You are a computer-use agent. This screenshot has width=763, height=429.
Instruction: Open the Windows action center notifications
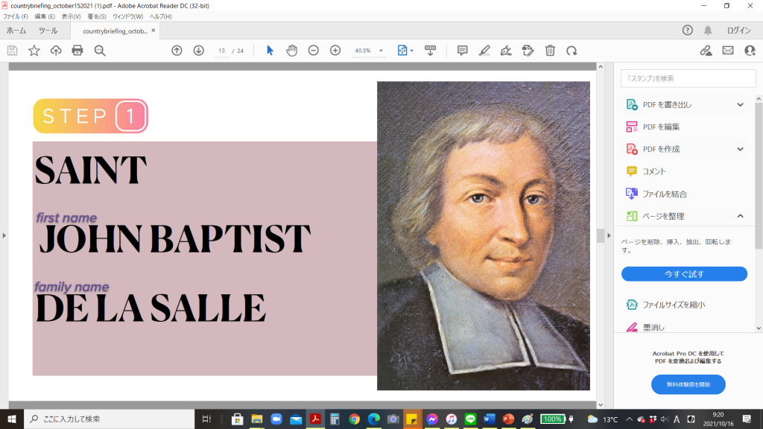click(747, 419)
